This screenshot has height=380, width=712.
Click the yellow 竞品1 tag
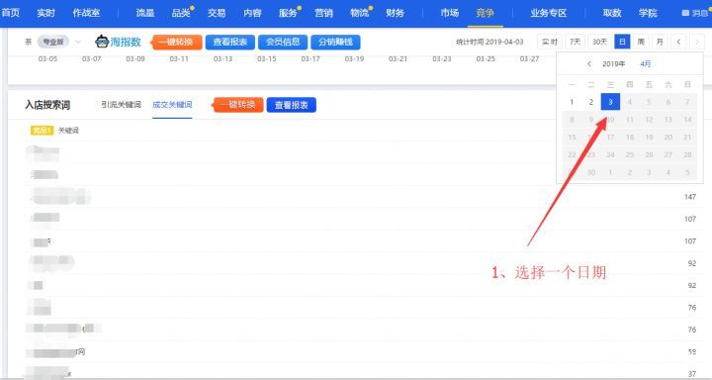pos(42,131)
